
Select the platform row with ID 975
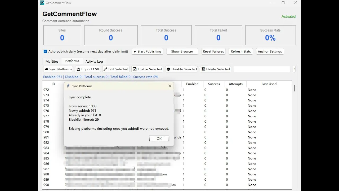click(x=167, y=106)
